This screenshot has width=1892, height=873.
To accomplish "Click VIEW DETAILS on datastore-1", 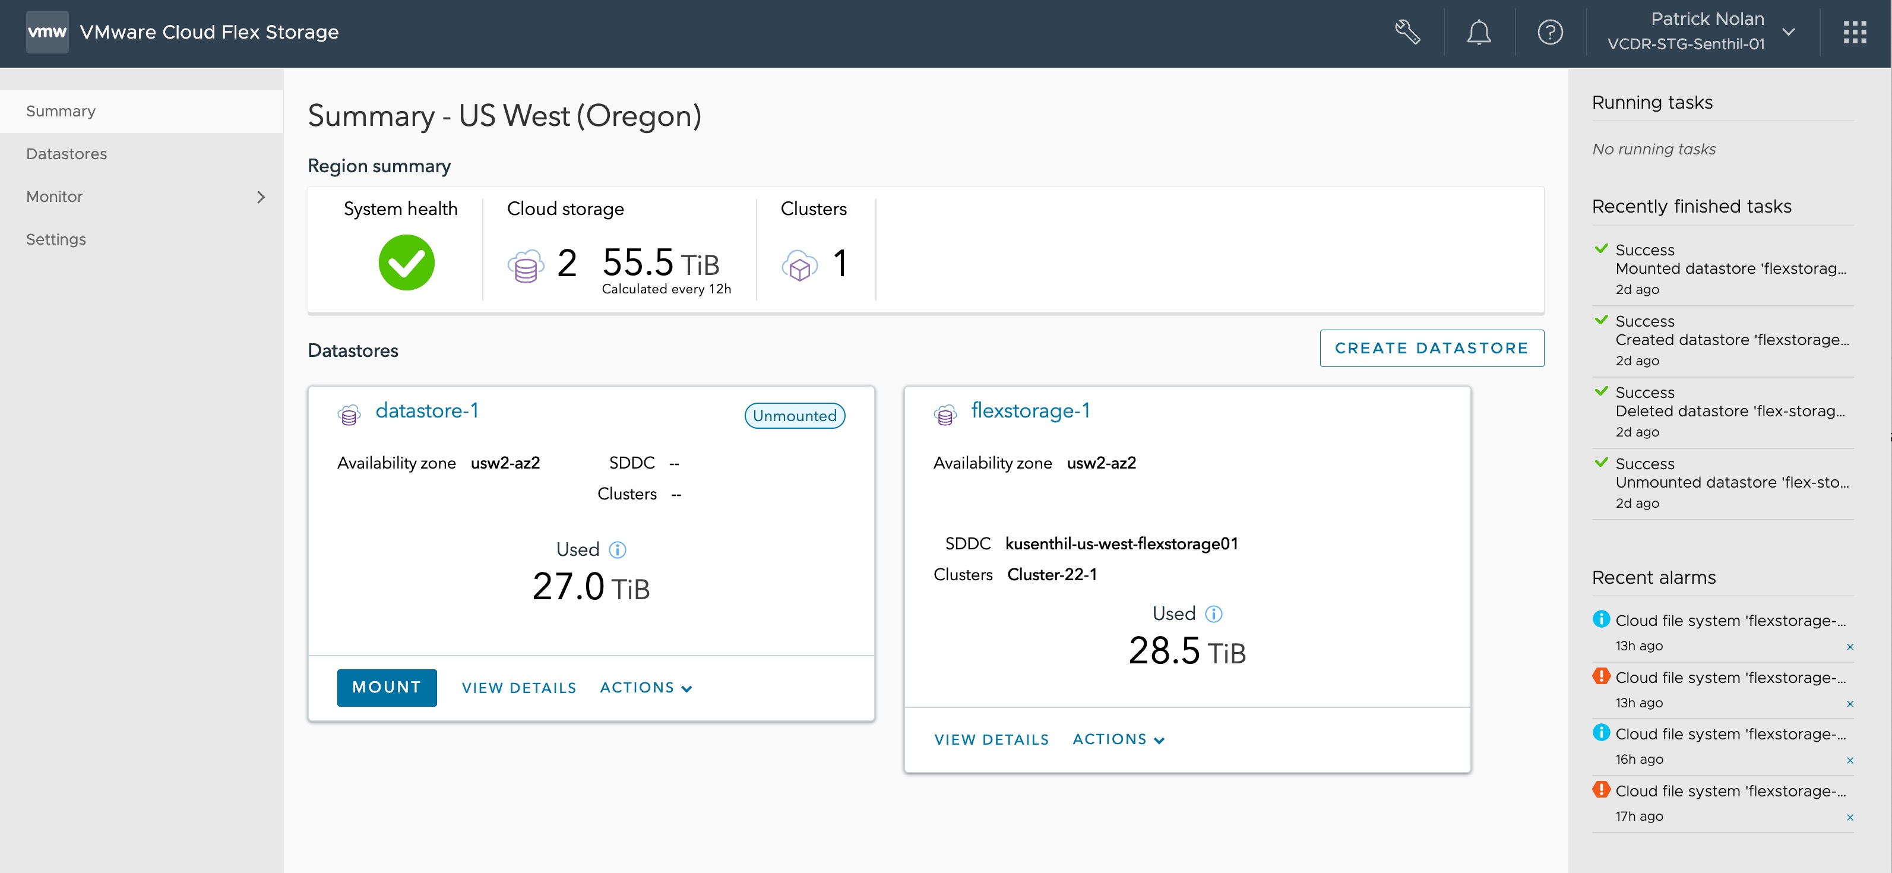I will pos(518,688).
